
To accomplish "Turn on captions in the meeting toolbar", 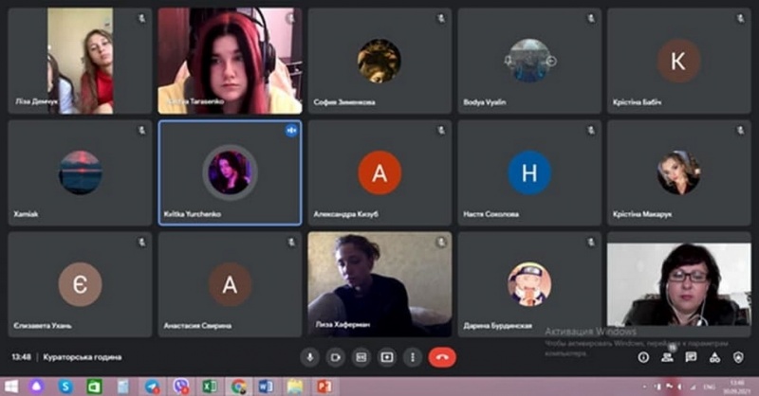I will point(361,357).
